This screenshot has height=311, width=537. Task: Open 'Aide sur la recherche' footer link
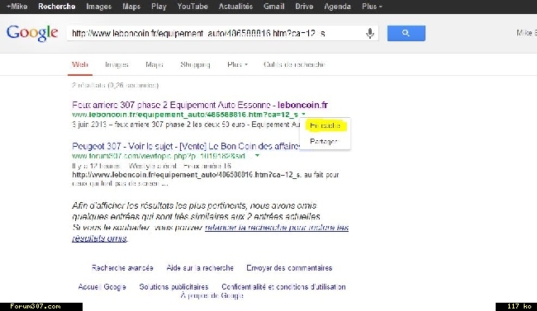[x=200, y=268]
